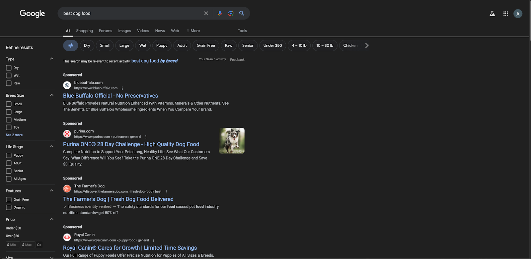Image resolution: width=531 pixels, height=259 pixels.
Task: Click the $ Max price field
Action: pos(28,245)
